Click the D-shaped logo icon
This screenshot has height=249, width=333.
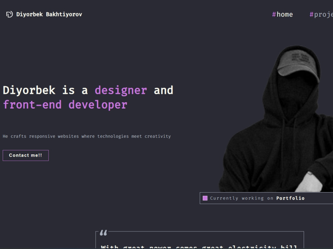tap(9, 14)
